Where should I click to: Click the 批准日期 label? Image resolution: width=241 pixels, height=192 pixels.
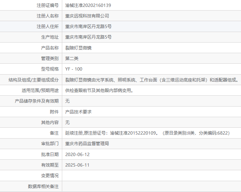[x=50, y=154]
